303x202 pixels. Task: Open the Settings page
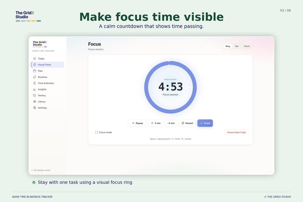pos(48,108)
